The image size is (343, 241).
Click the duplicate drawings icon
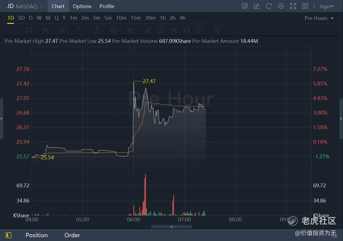point(200,30)
